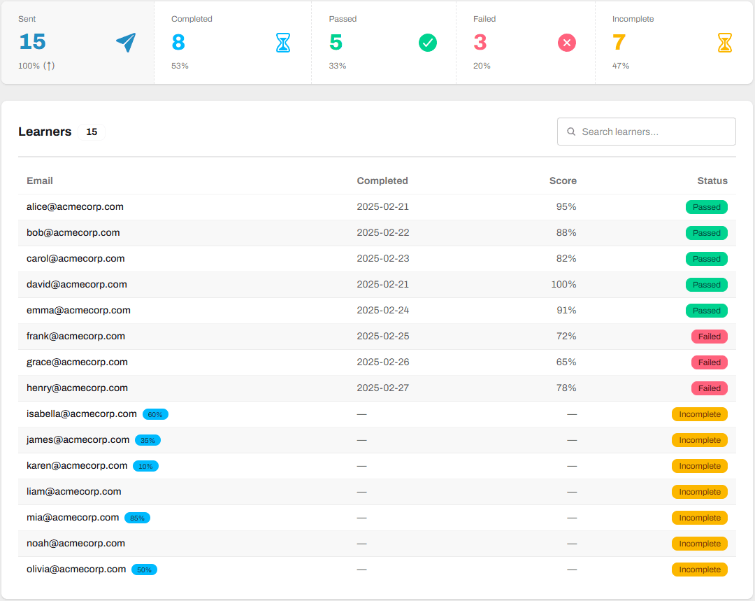Click the Status column header
The width and height of the screenshot is (755, 601).
[712, 181]
